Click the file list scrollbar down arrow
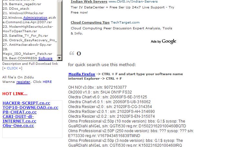The width and height of the screenshot is (244, 158). pos(59,58)
